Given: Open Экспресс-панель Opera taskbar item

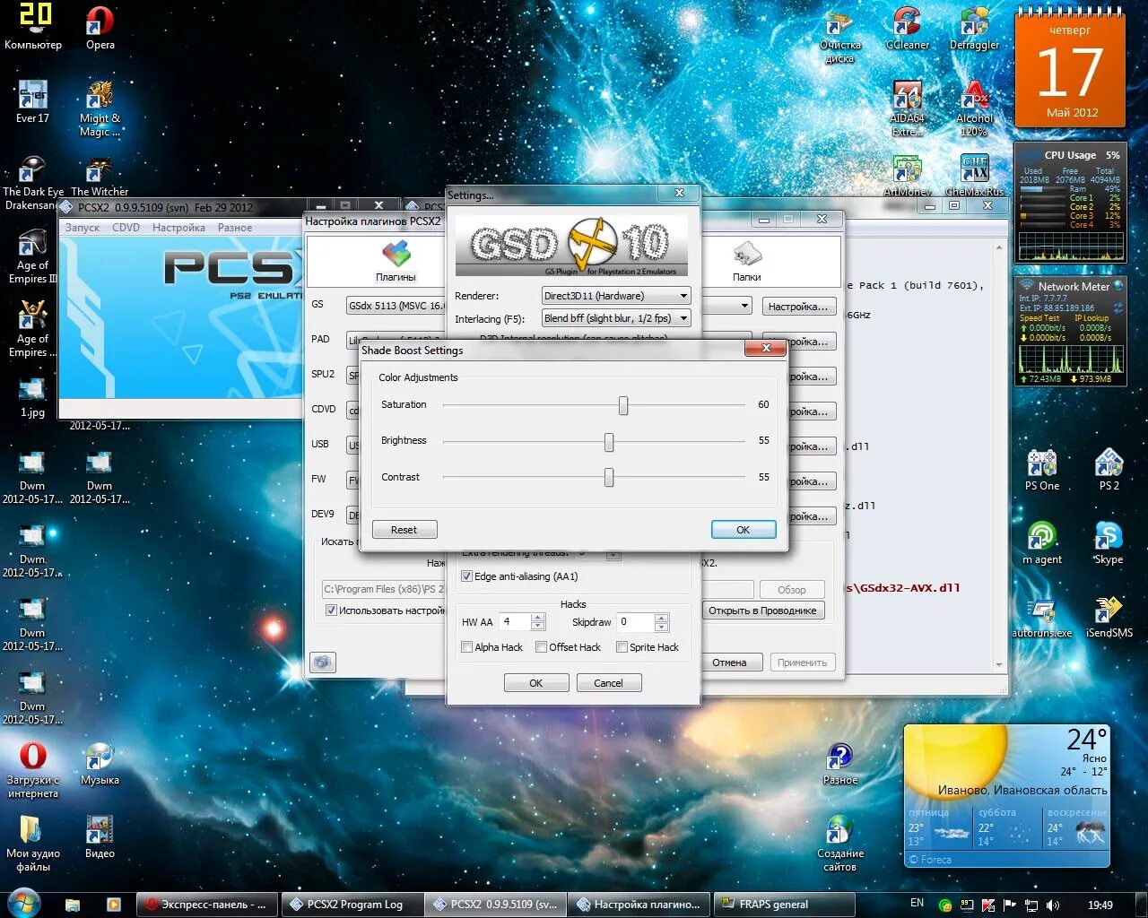Looking at the screenshot, I should click(207, 904).
